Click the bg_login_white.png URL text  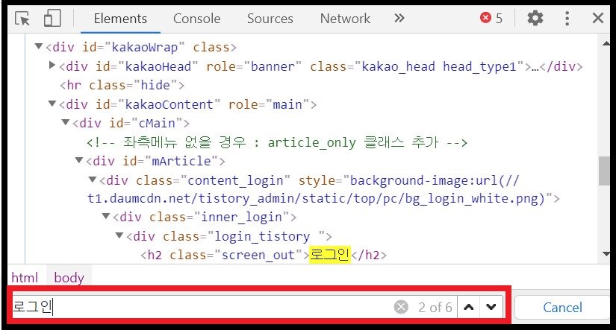tap(316, 198)
